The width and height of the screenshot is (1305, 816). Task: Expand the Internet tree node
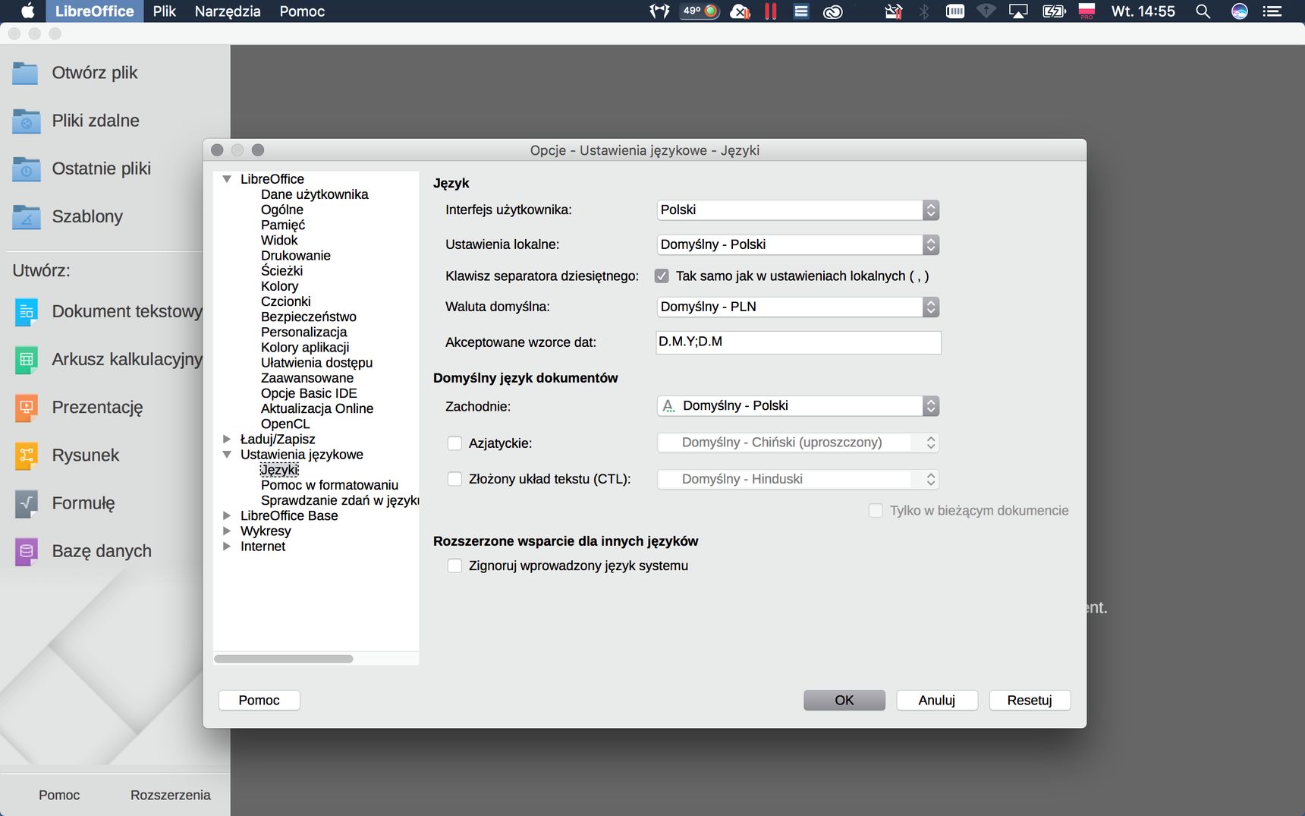pos(227,546)
